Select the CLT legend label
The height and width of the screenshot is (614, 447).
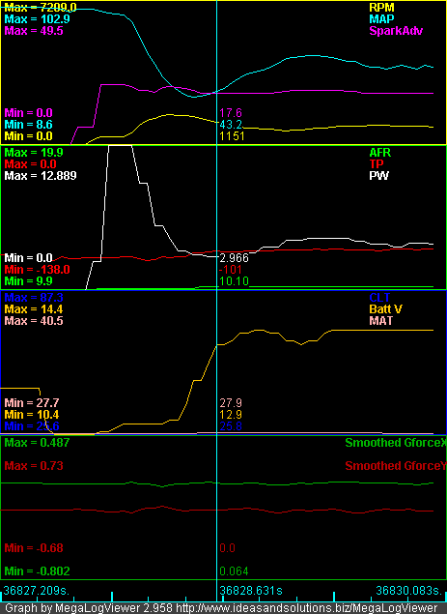379,297
